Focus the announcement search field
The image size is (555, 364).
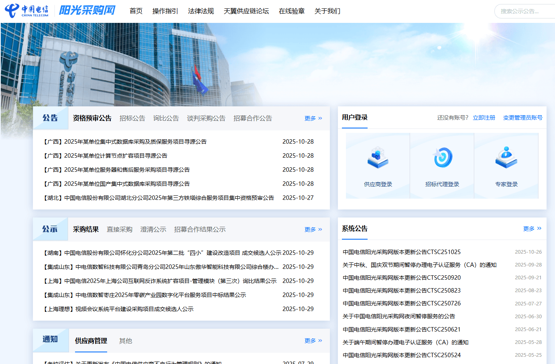525,11
